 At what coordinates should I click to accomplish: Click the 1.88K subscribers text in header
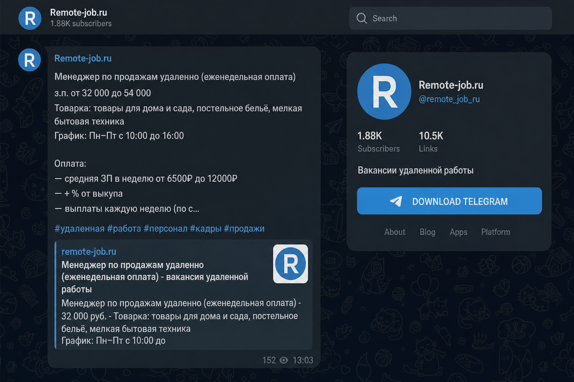[x=81, y=24]
